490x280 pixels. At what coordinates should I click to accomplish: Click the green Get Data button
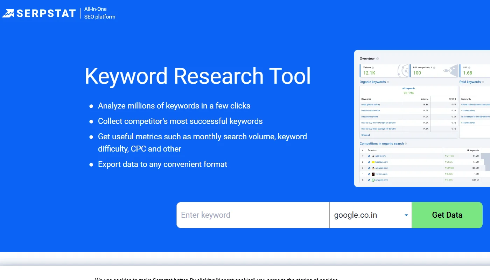click(447, 215)
